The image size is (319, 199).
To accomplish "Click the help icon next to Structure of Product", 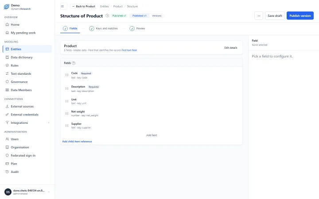I will pos(107,15).
